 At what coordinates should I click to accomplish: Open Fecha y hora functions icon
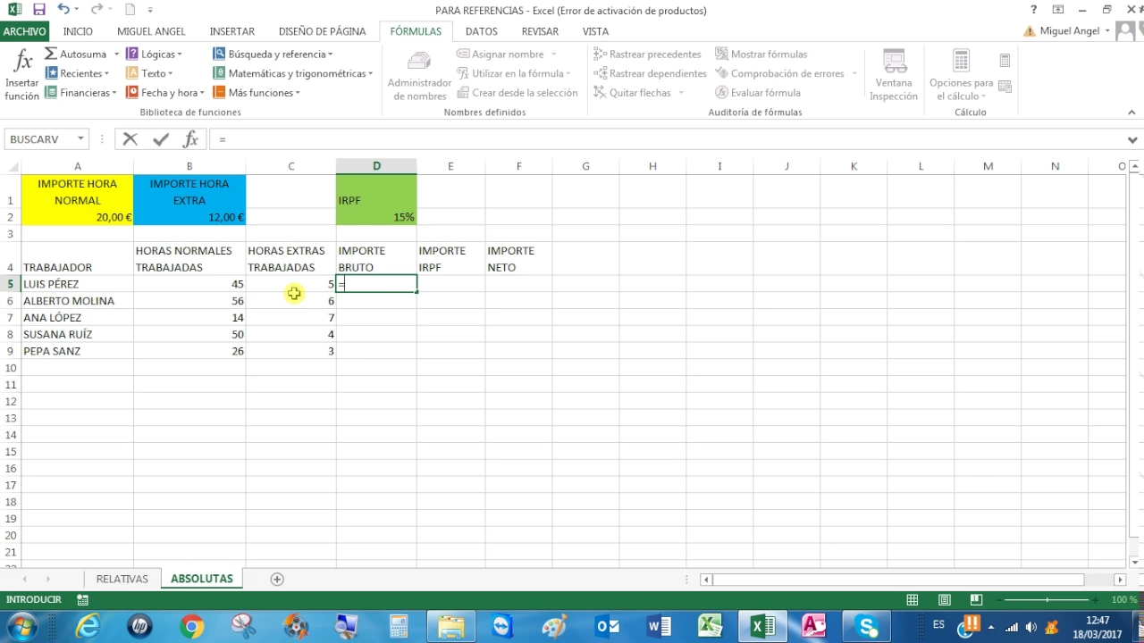click(x=132, y=92)
